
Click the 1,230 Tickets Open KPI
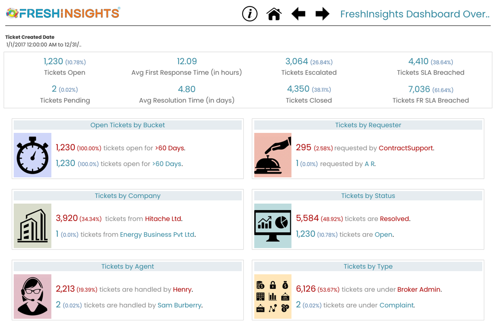coord(54,62)
